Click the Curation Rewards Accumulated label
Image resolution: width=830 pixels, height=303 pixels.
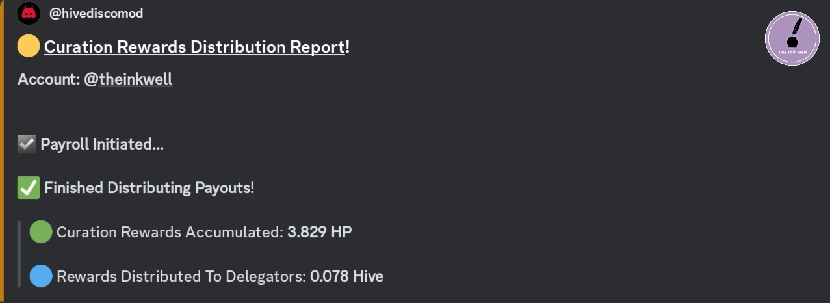(x=170, y=232)
